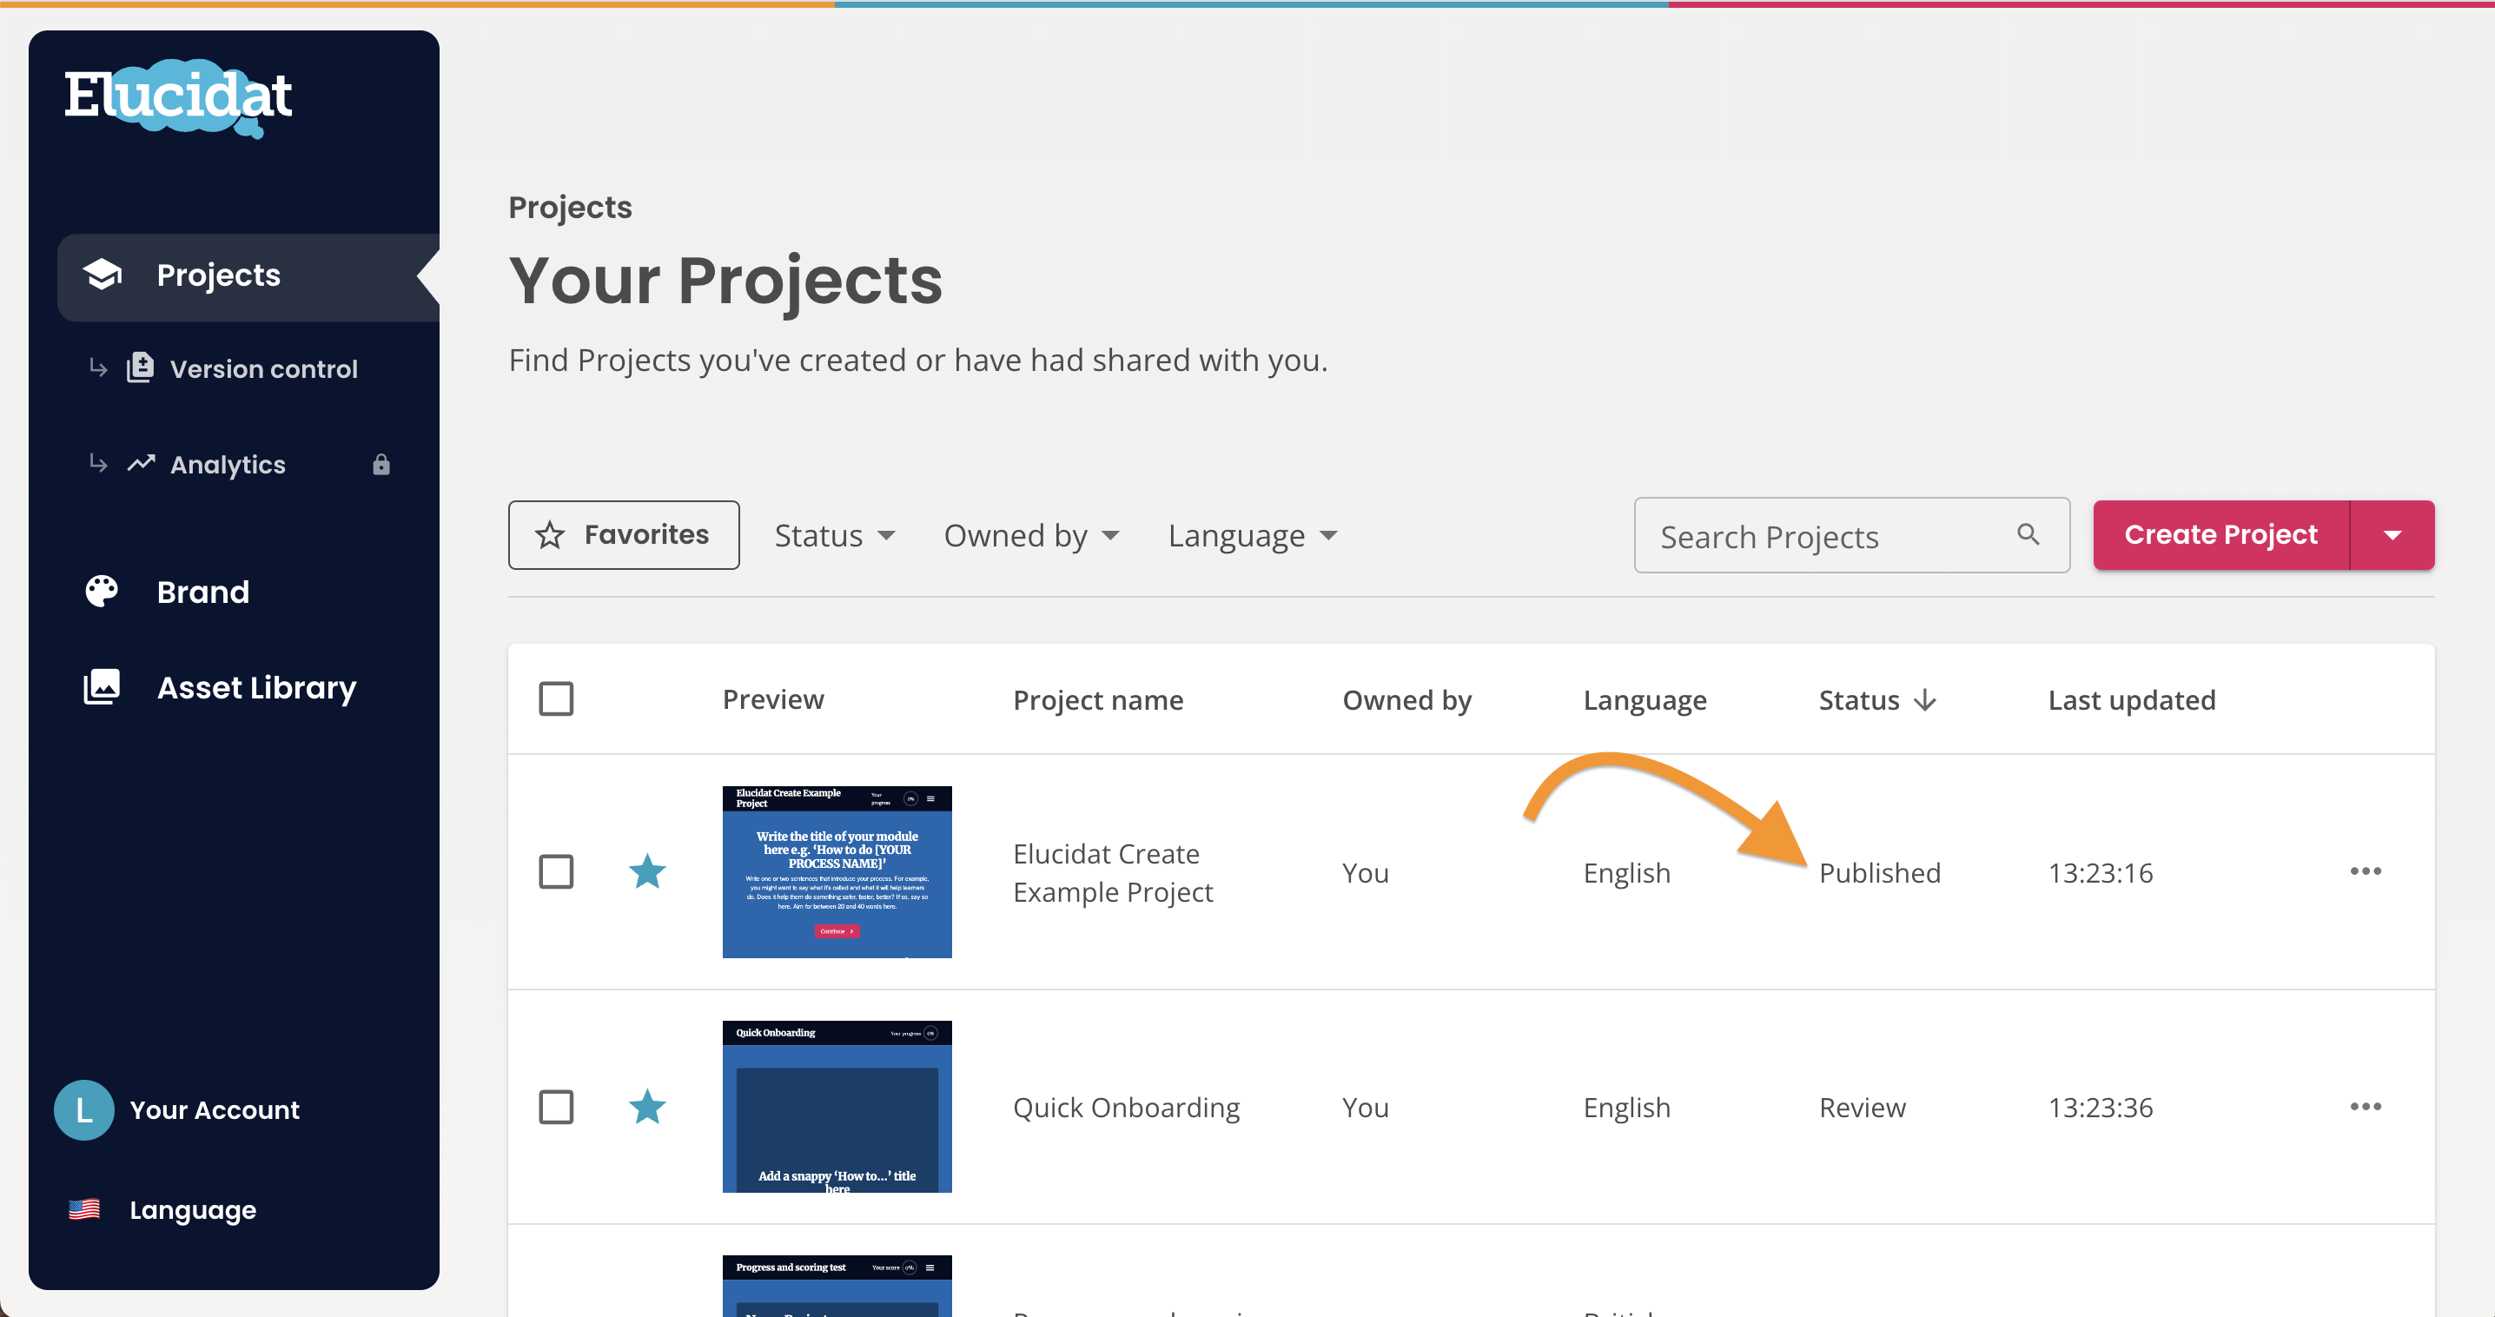Unfavorite the Quick Onboarding project star
Image resolution: width=2495 pixels, height=1317 pixels.
646,1106
